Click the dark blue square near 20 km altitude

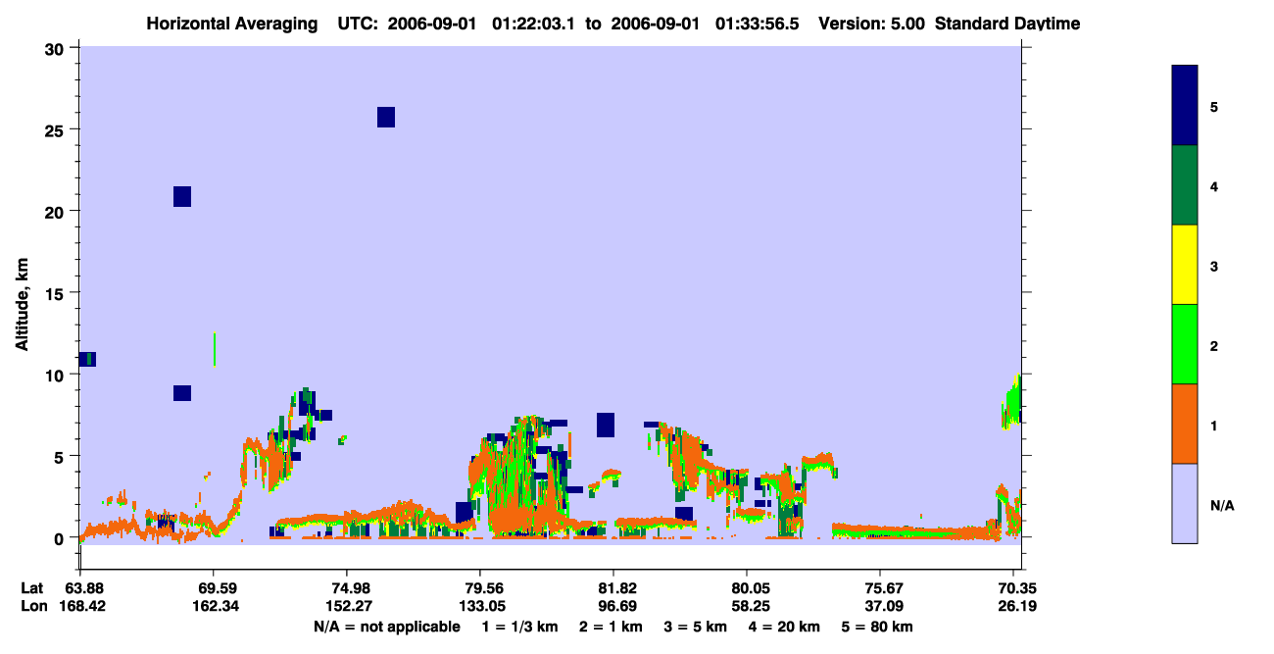(182, 196)
